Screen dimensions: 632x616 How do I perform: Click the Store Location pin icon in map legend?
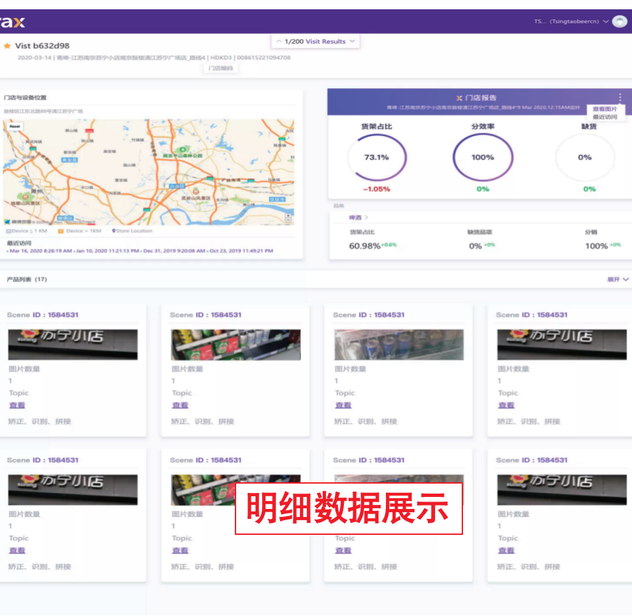114,231
